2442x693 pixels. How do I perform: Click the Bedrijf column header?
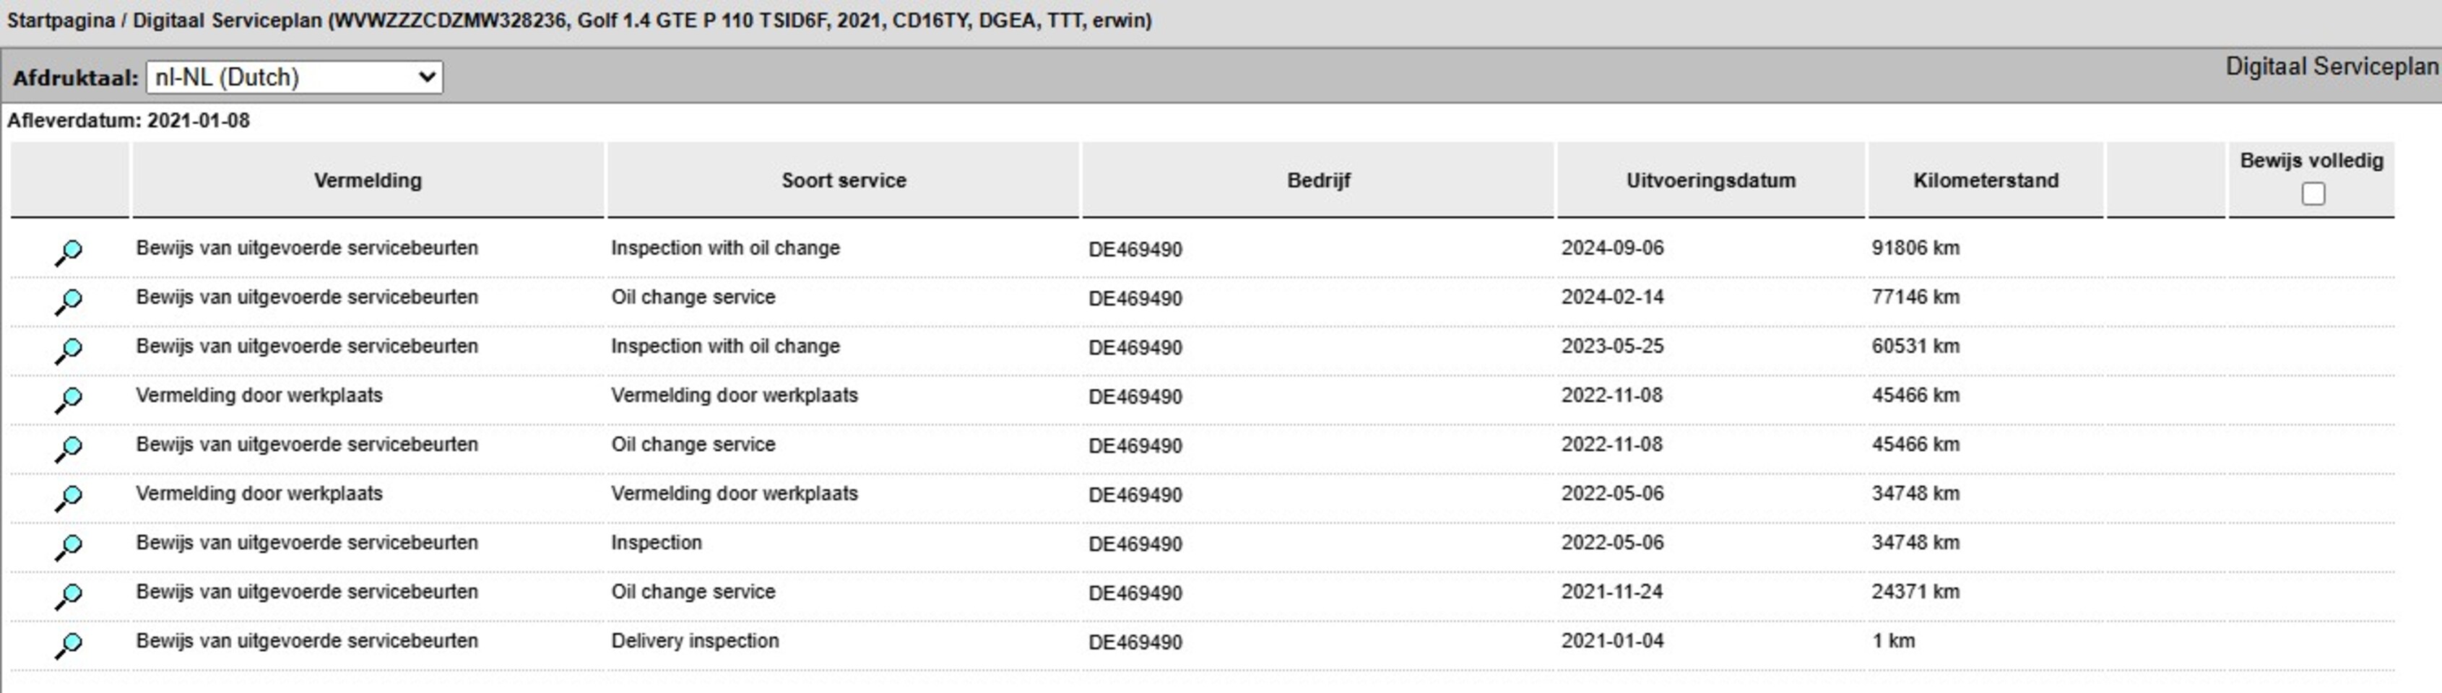click(x=1319, y=180)
